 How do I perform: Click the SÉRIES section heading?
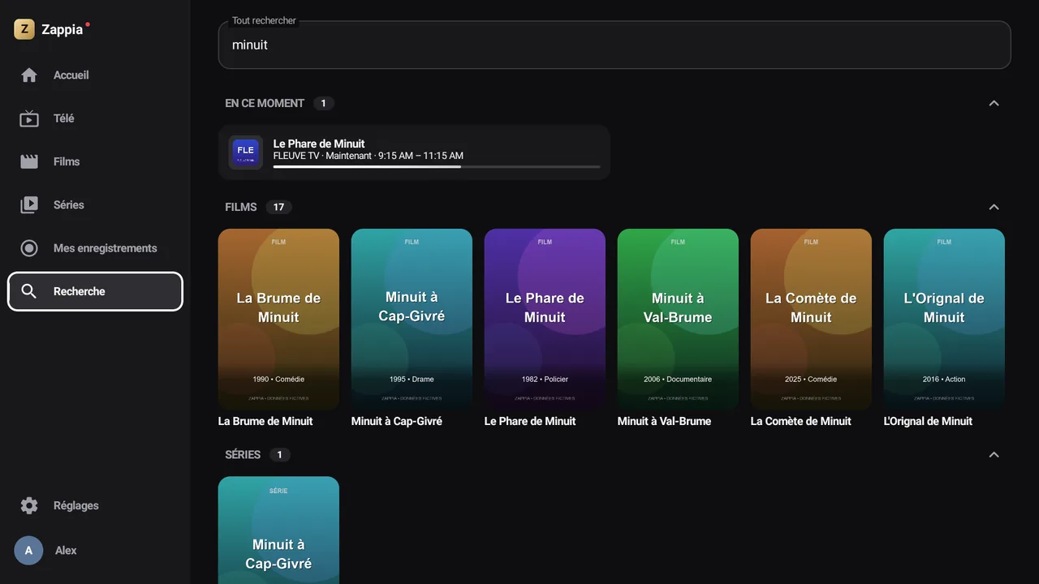(243, 454)
